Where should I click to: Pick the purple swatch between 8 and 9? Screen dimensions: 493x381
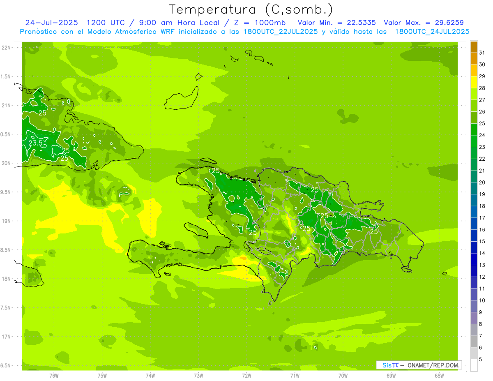click(x=474, y=318)
